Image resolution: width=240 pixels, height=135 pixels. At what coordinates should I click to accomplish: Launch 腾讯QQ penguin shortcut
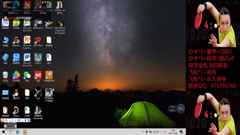[x=16, y=94]
